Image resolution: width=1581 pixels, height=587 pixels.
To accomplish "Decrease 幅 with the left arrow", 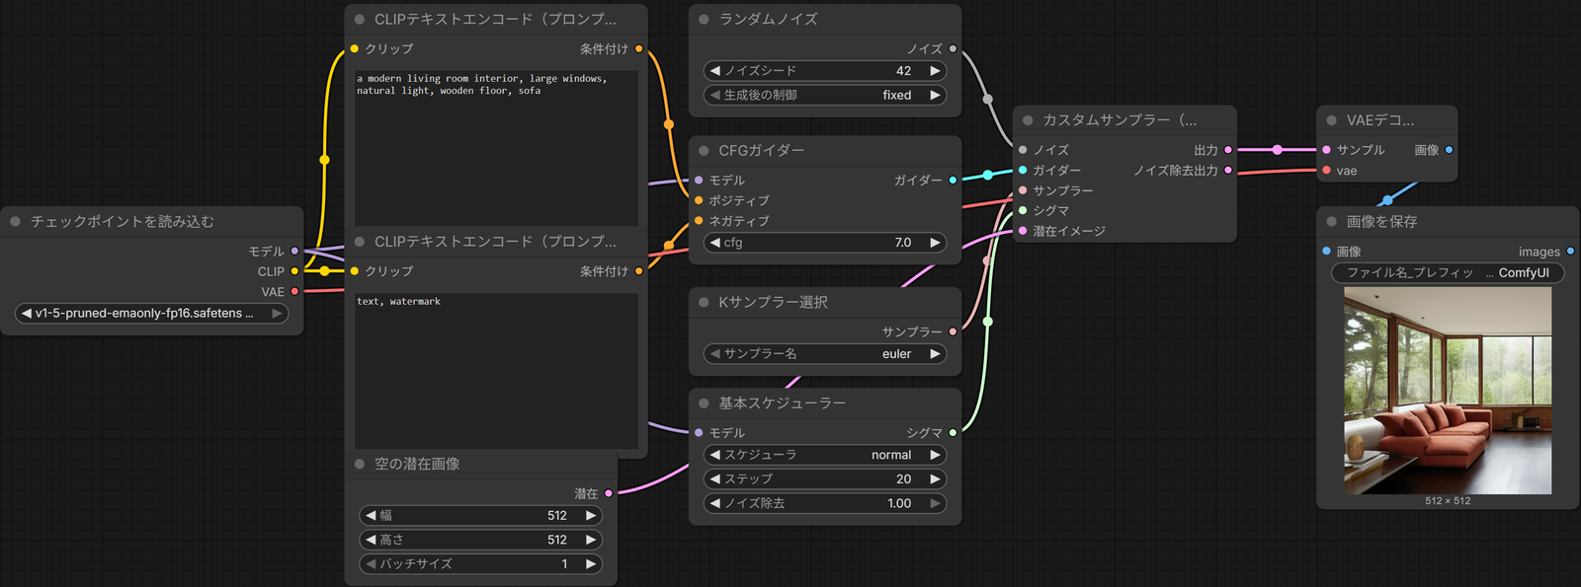I will (x=371, y=515).
